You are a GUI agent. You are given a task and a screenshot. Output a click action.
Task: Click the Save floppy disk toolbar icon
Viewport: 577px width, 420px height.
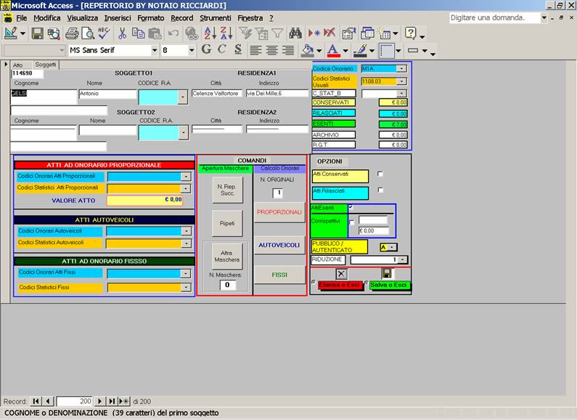coord(37,33)
